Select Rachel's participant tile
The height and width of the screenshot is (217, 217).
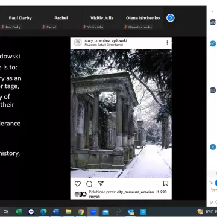(x=61, y=19)
